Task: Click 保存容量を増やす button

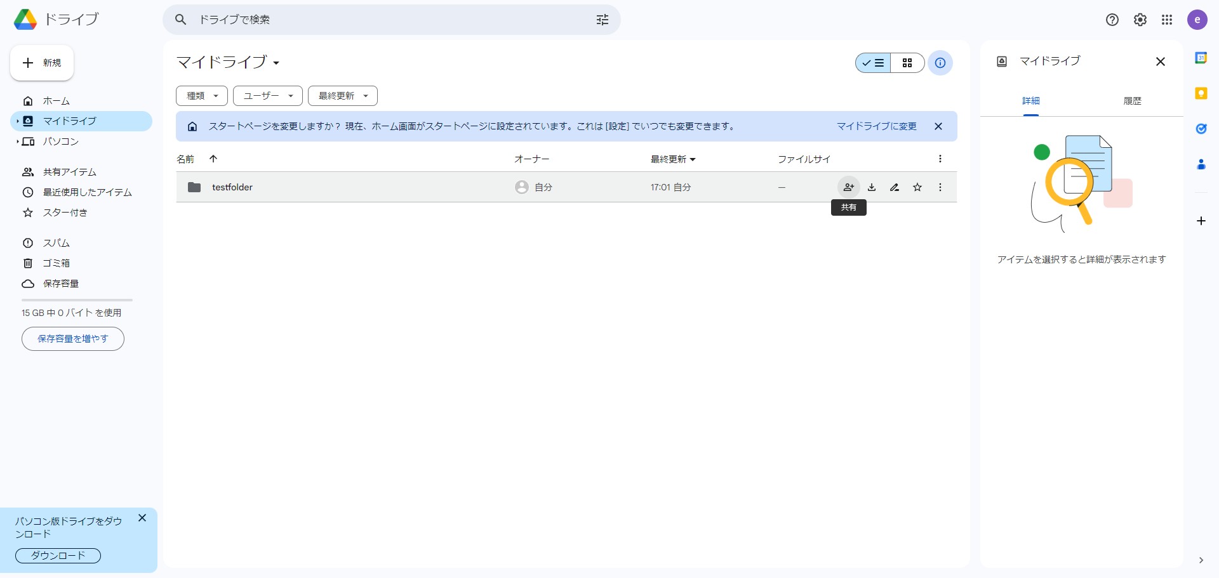Action: 73,339
